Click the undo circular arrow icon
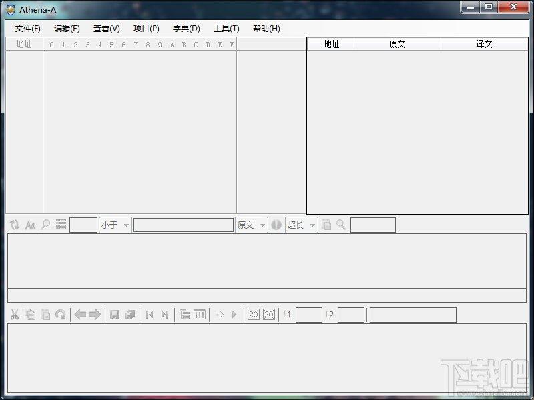 tap(61, 315)
